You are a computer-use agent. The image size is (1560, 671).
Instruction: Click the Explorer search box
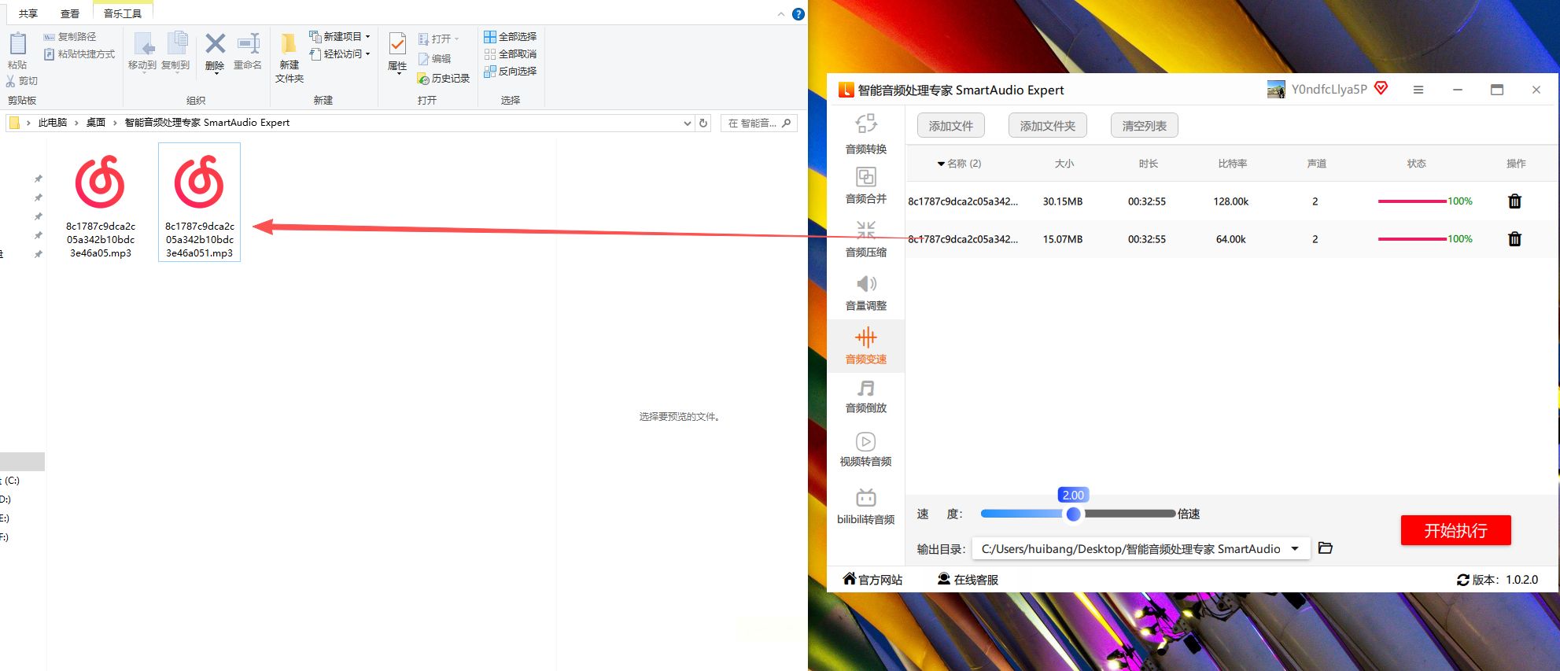click(759, 123)
